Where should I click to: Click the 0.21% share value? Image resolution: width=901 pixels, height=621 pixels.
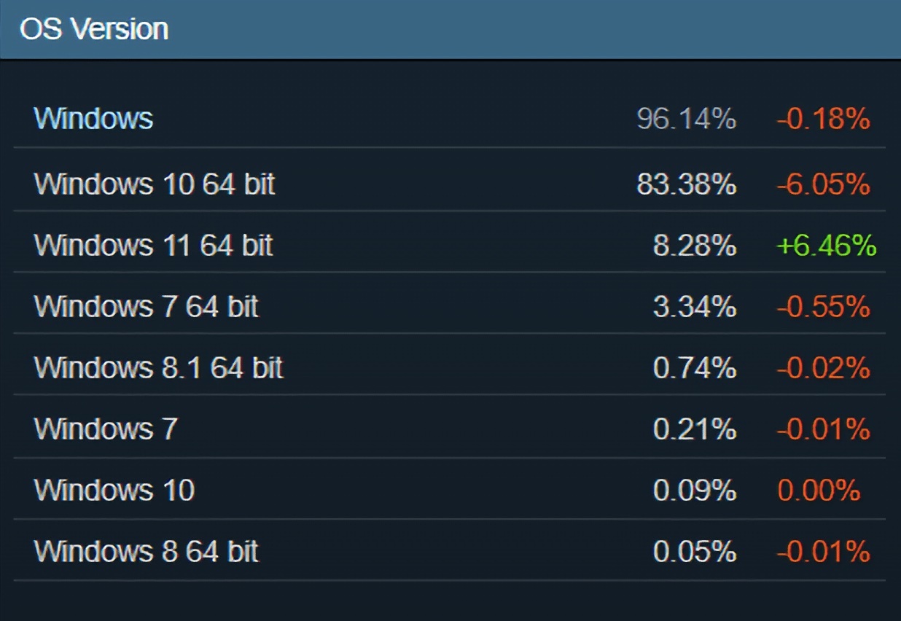tap(694, 430)
